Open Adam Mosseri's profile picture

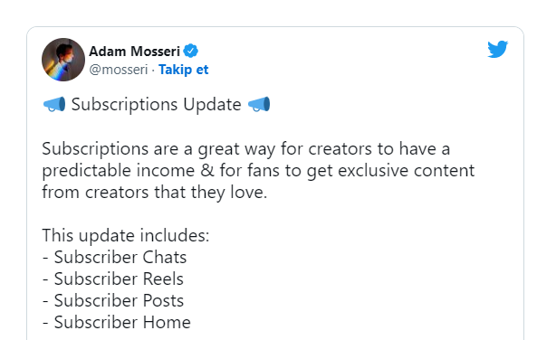pos(63,60)
